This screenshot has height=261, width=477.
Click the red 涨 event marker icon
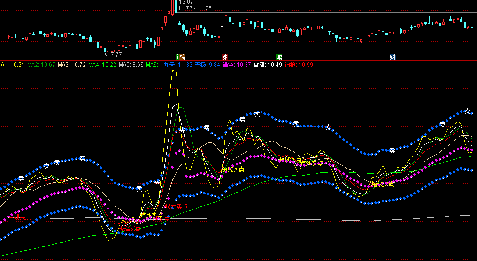tap(218, 57)
